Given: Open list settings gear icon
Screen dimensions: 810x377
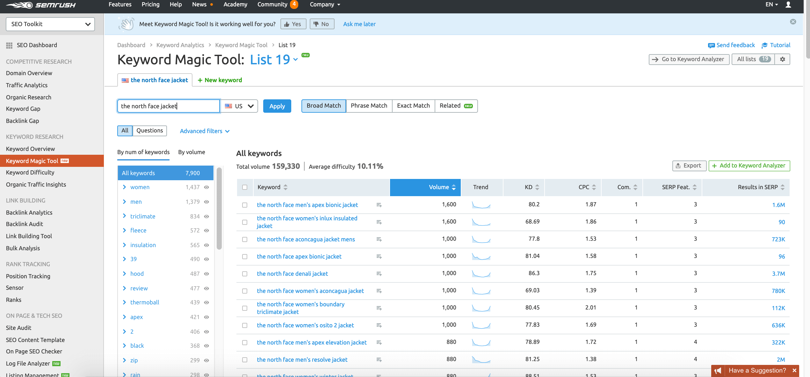Looking at the screenshot, I should point(783,59).
